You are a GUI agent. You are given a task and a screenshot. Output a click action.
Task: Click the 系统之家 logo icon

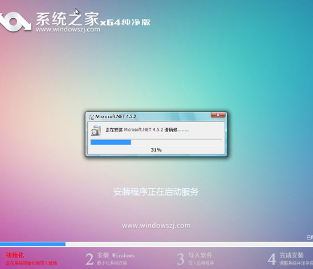click(15, 22)
